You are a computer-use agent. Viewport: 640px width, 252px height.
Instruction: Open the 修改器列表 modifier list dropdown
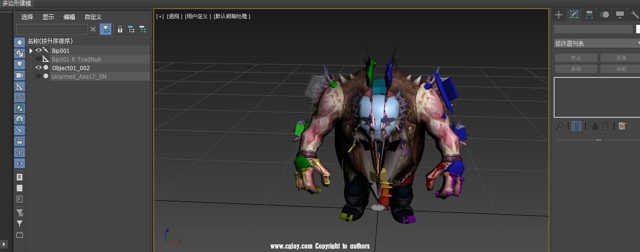click(597, 43)
